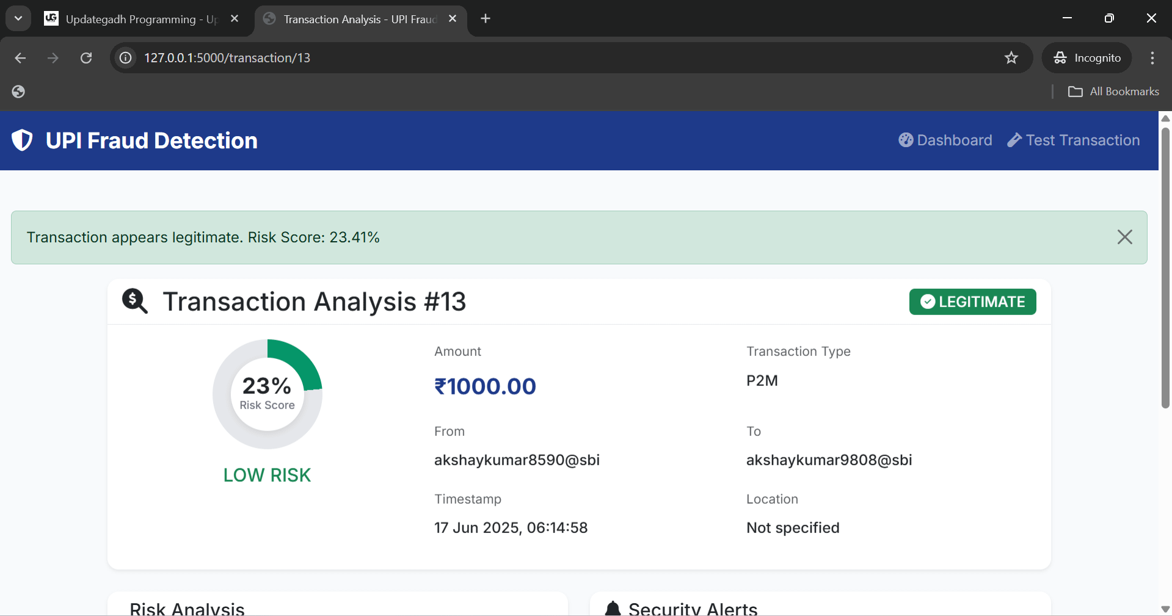Close the Transaction Analysis tab
Viewport: 1172px width, 616px height.
pyautogui.click(x=453, y=19)
